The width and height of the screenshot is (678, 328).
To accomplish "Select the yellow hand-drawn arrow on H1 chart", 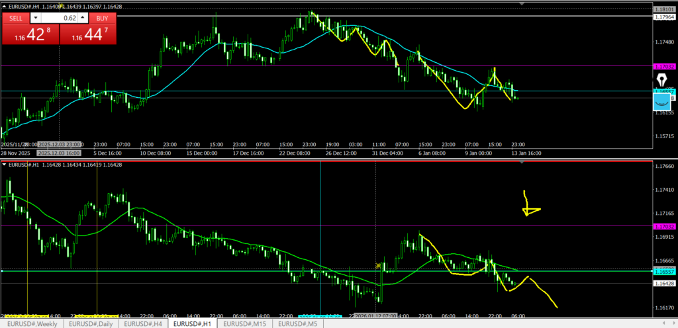I will [530, 206].
